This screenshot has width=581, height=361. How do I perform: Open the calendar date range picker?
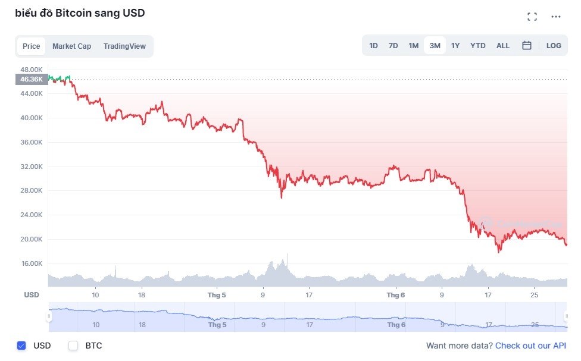(x=526, y=45)
